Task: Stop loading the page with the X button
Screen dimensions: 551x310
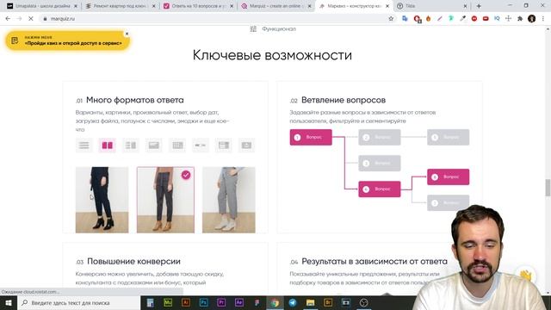Action: coord(31,19)
